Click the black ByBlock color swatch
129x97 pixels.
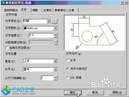point(25,28)
